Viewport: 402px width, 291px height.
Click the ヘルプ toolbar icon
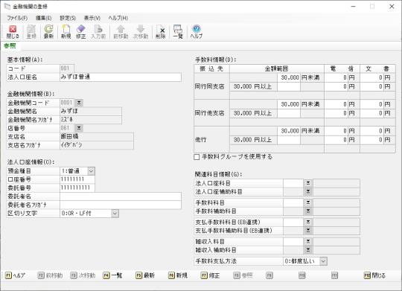[x=196, y=32]
